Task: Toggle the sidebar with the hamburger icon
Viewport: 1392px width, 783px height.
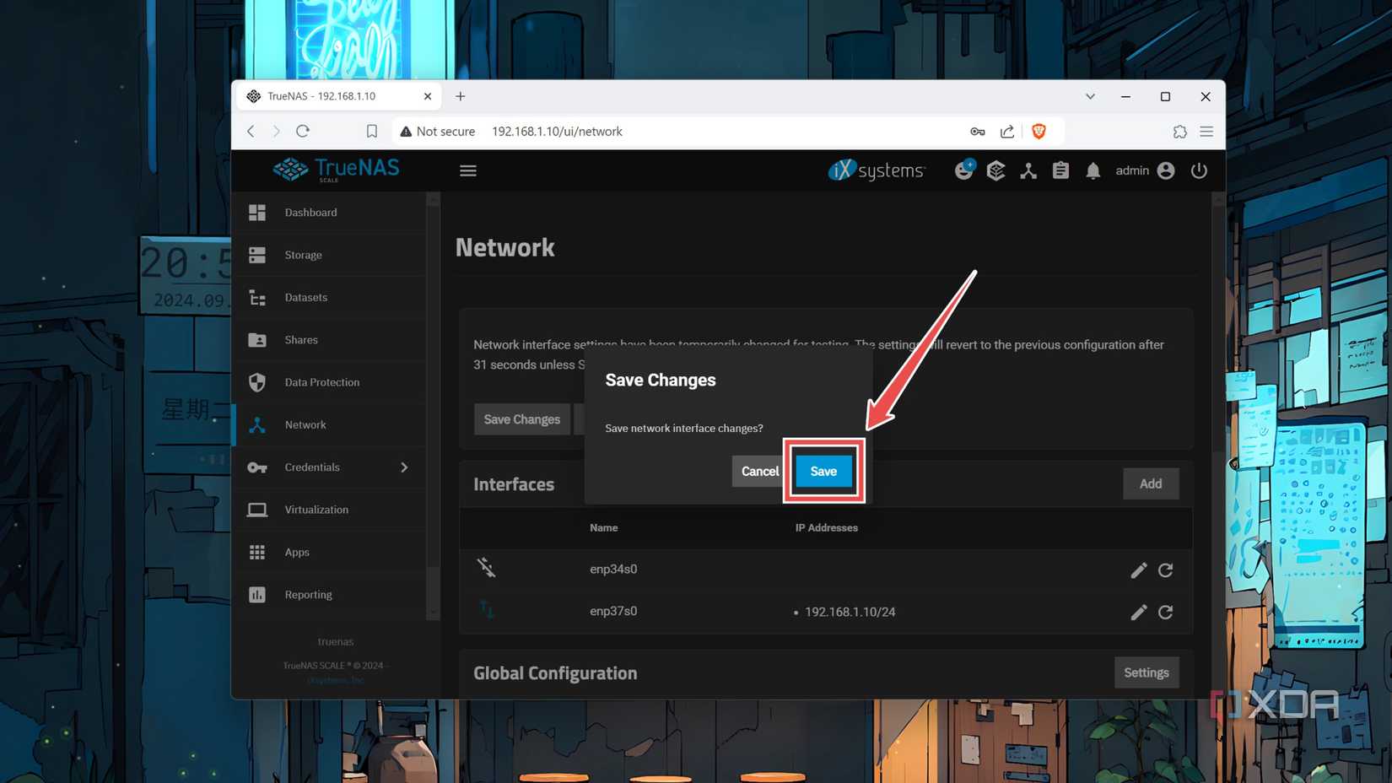Action: 468,170
